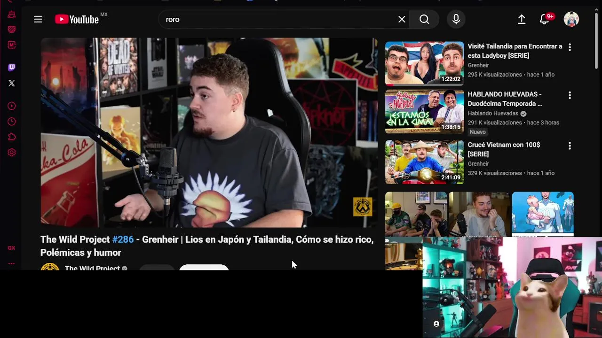This screenshot has width=602, height=338.
Task: Open History clock icon in the sidebar
Action: 12,122
